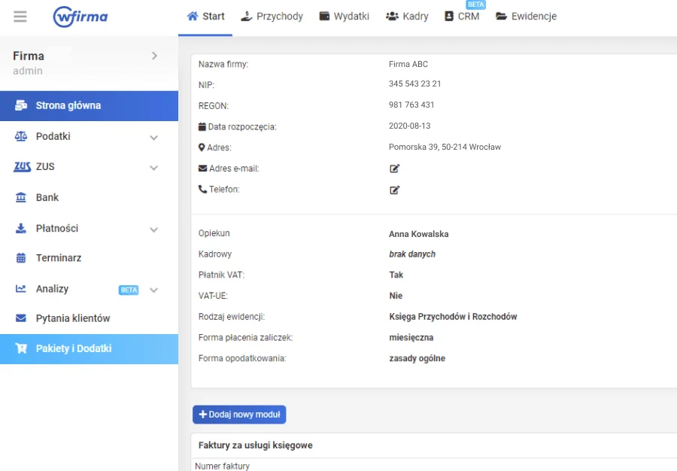Click the CRM contact book icon
Screen dimensions: 677x471
(x=449, y=17)
